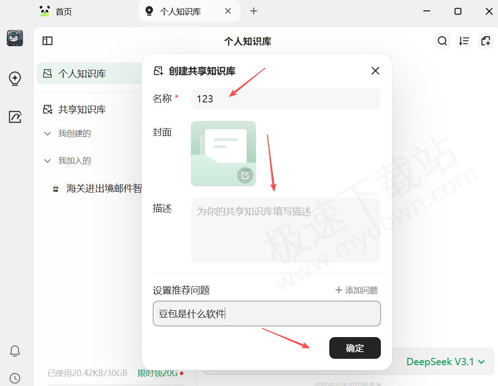Click the search magnifier icon
The height and width of the screenshot is (386, 498).
pyautogui.click(x=442, y=41)
